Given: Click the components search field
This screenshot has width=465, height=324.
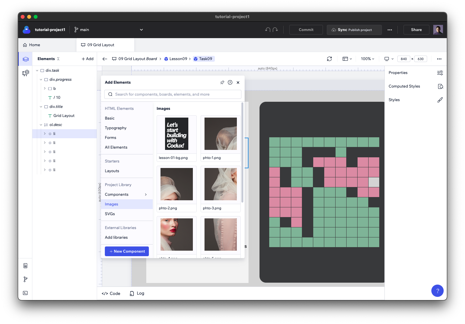Looking at the screenshot, I should (x=173, y=94).
